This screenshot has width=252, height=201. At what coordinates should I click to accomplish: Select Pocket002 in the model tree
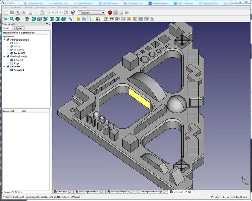20,53
